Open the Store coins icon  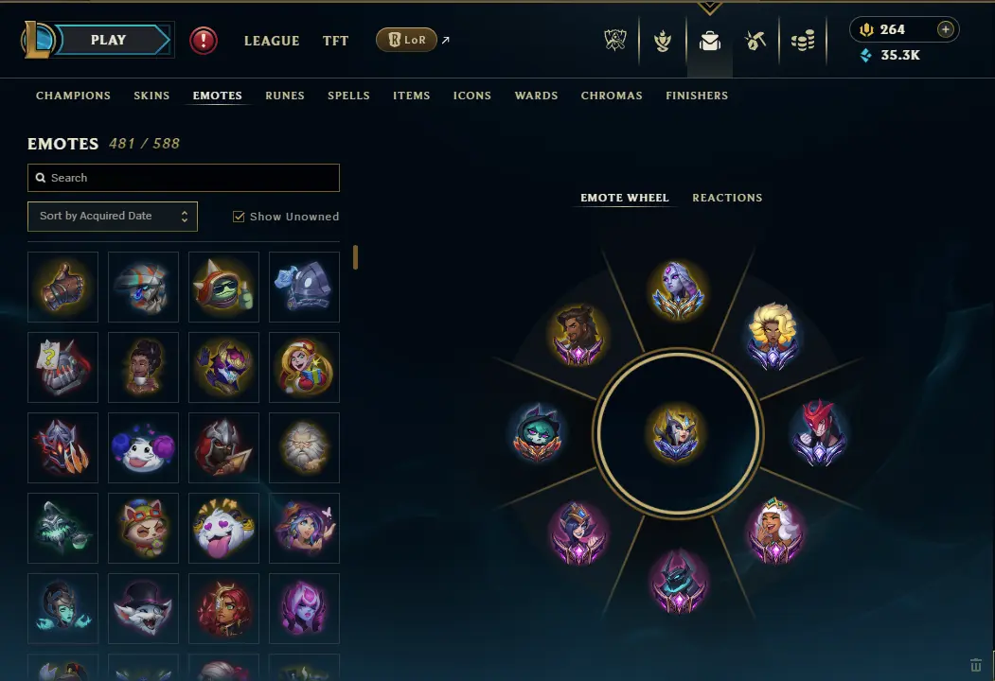coord(803,42)
